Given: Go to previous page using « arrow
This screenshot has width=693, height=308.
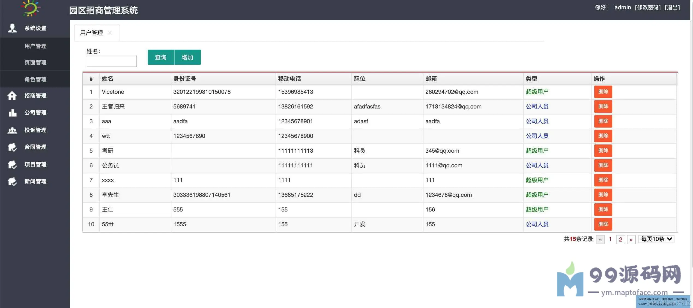Looking at the screenshot, I should (600, 240).
